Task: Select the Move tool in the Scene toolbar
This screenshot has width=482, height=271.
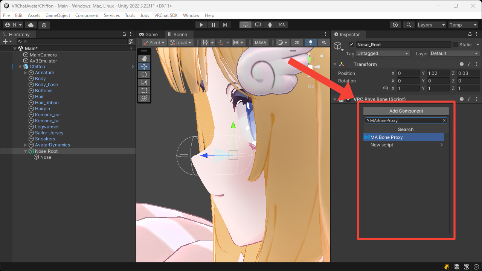Action: pos(144,66)
